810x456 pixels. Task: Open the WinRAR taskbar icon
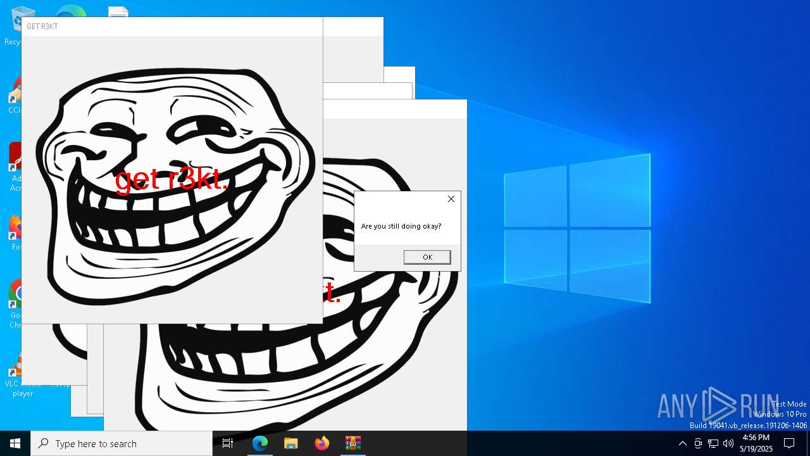click(x=352, y=443)
